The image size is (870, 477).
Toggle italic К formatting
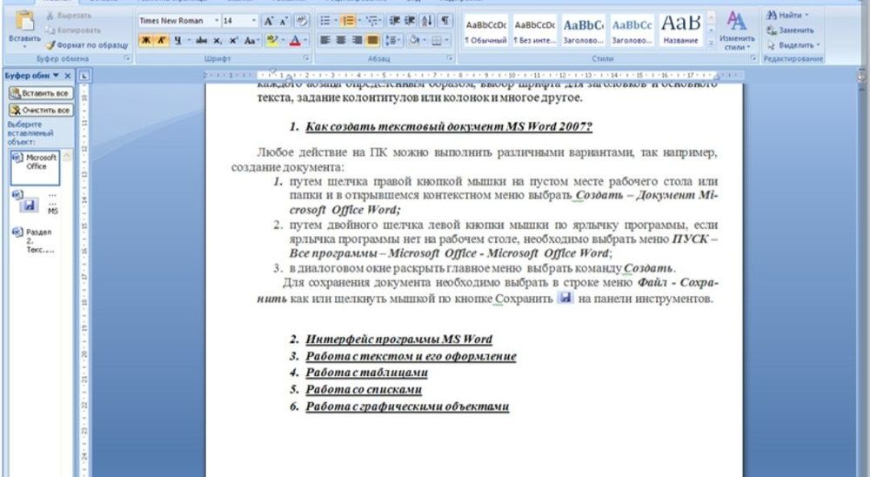pyautogui.click(x=162, y=41)
